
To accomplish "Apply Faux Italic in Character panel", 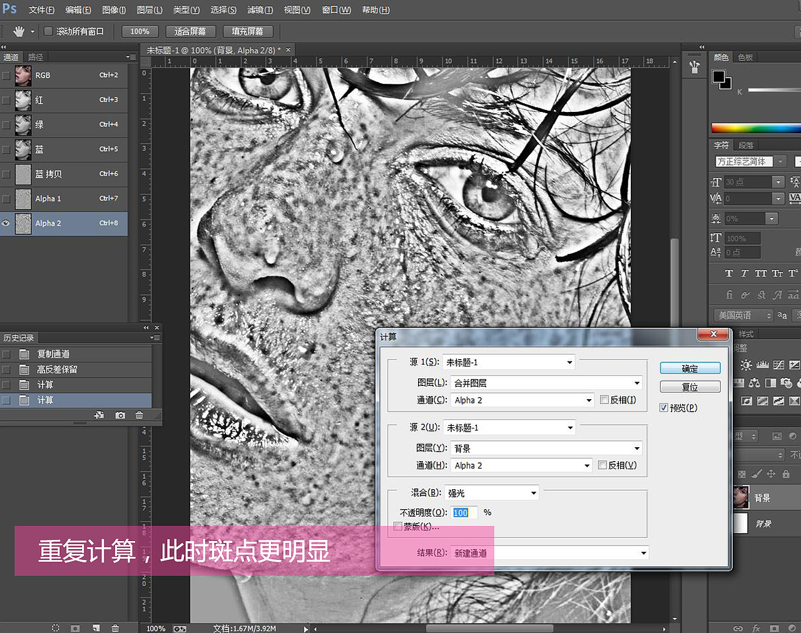I will 744,273.
